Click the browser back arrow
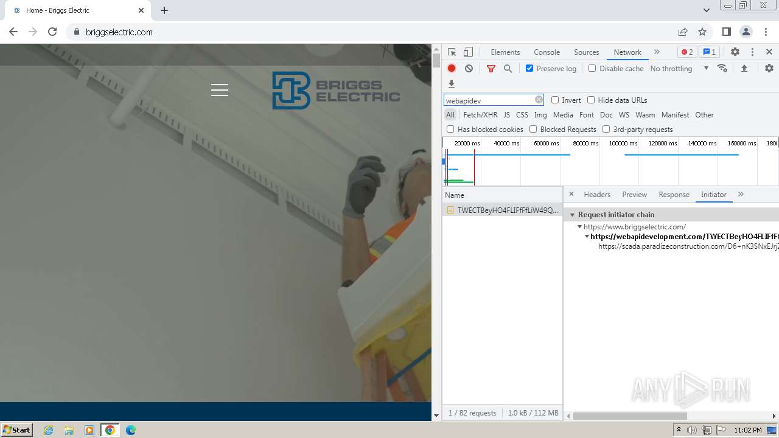The height and width of the screenshot is (438, 779). pos(13,32)
